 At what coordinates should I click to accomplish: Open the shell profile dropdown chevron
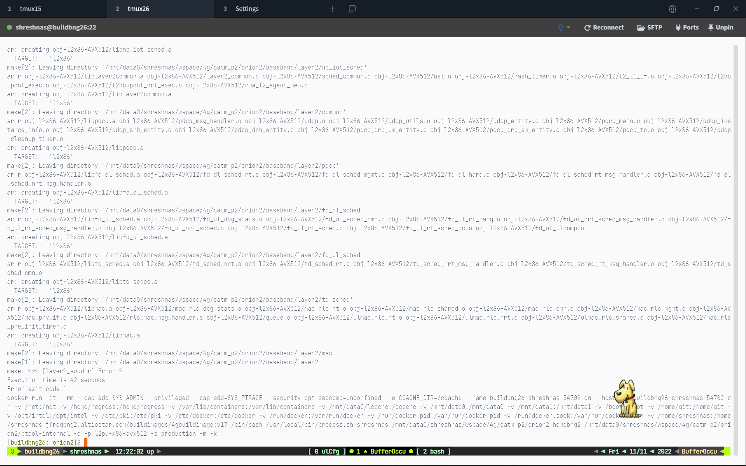click(x=569, y=27)
